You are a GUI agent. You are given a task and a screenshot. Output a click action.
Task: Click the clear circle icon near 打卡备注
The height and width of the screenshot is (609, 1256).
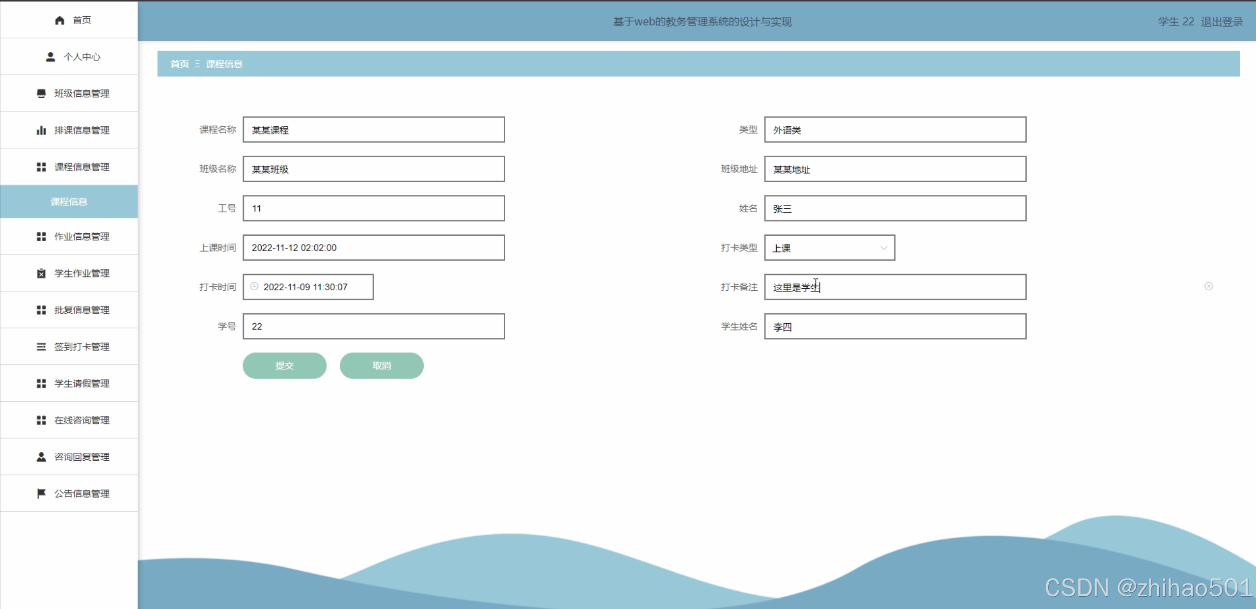(x=1208, y=286)
